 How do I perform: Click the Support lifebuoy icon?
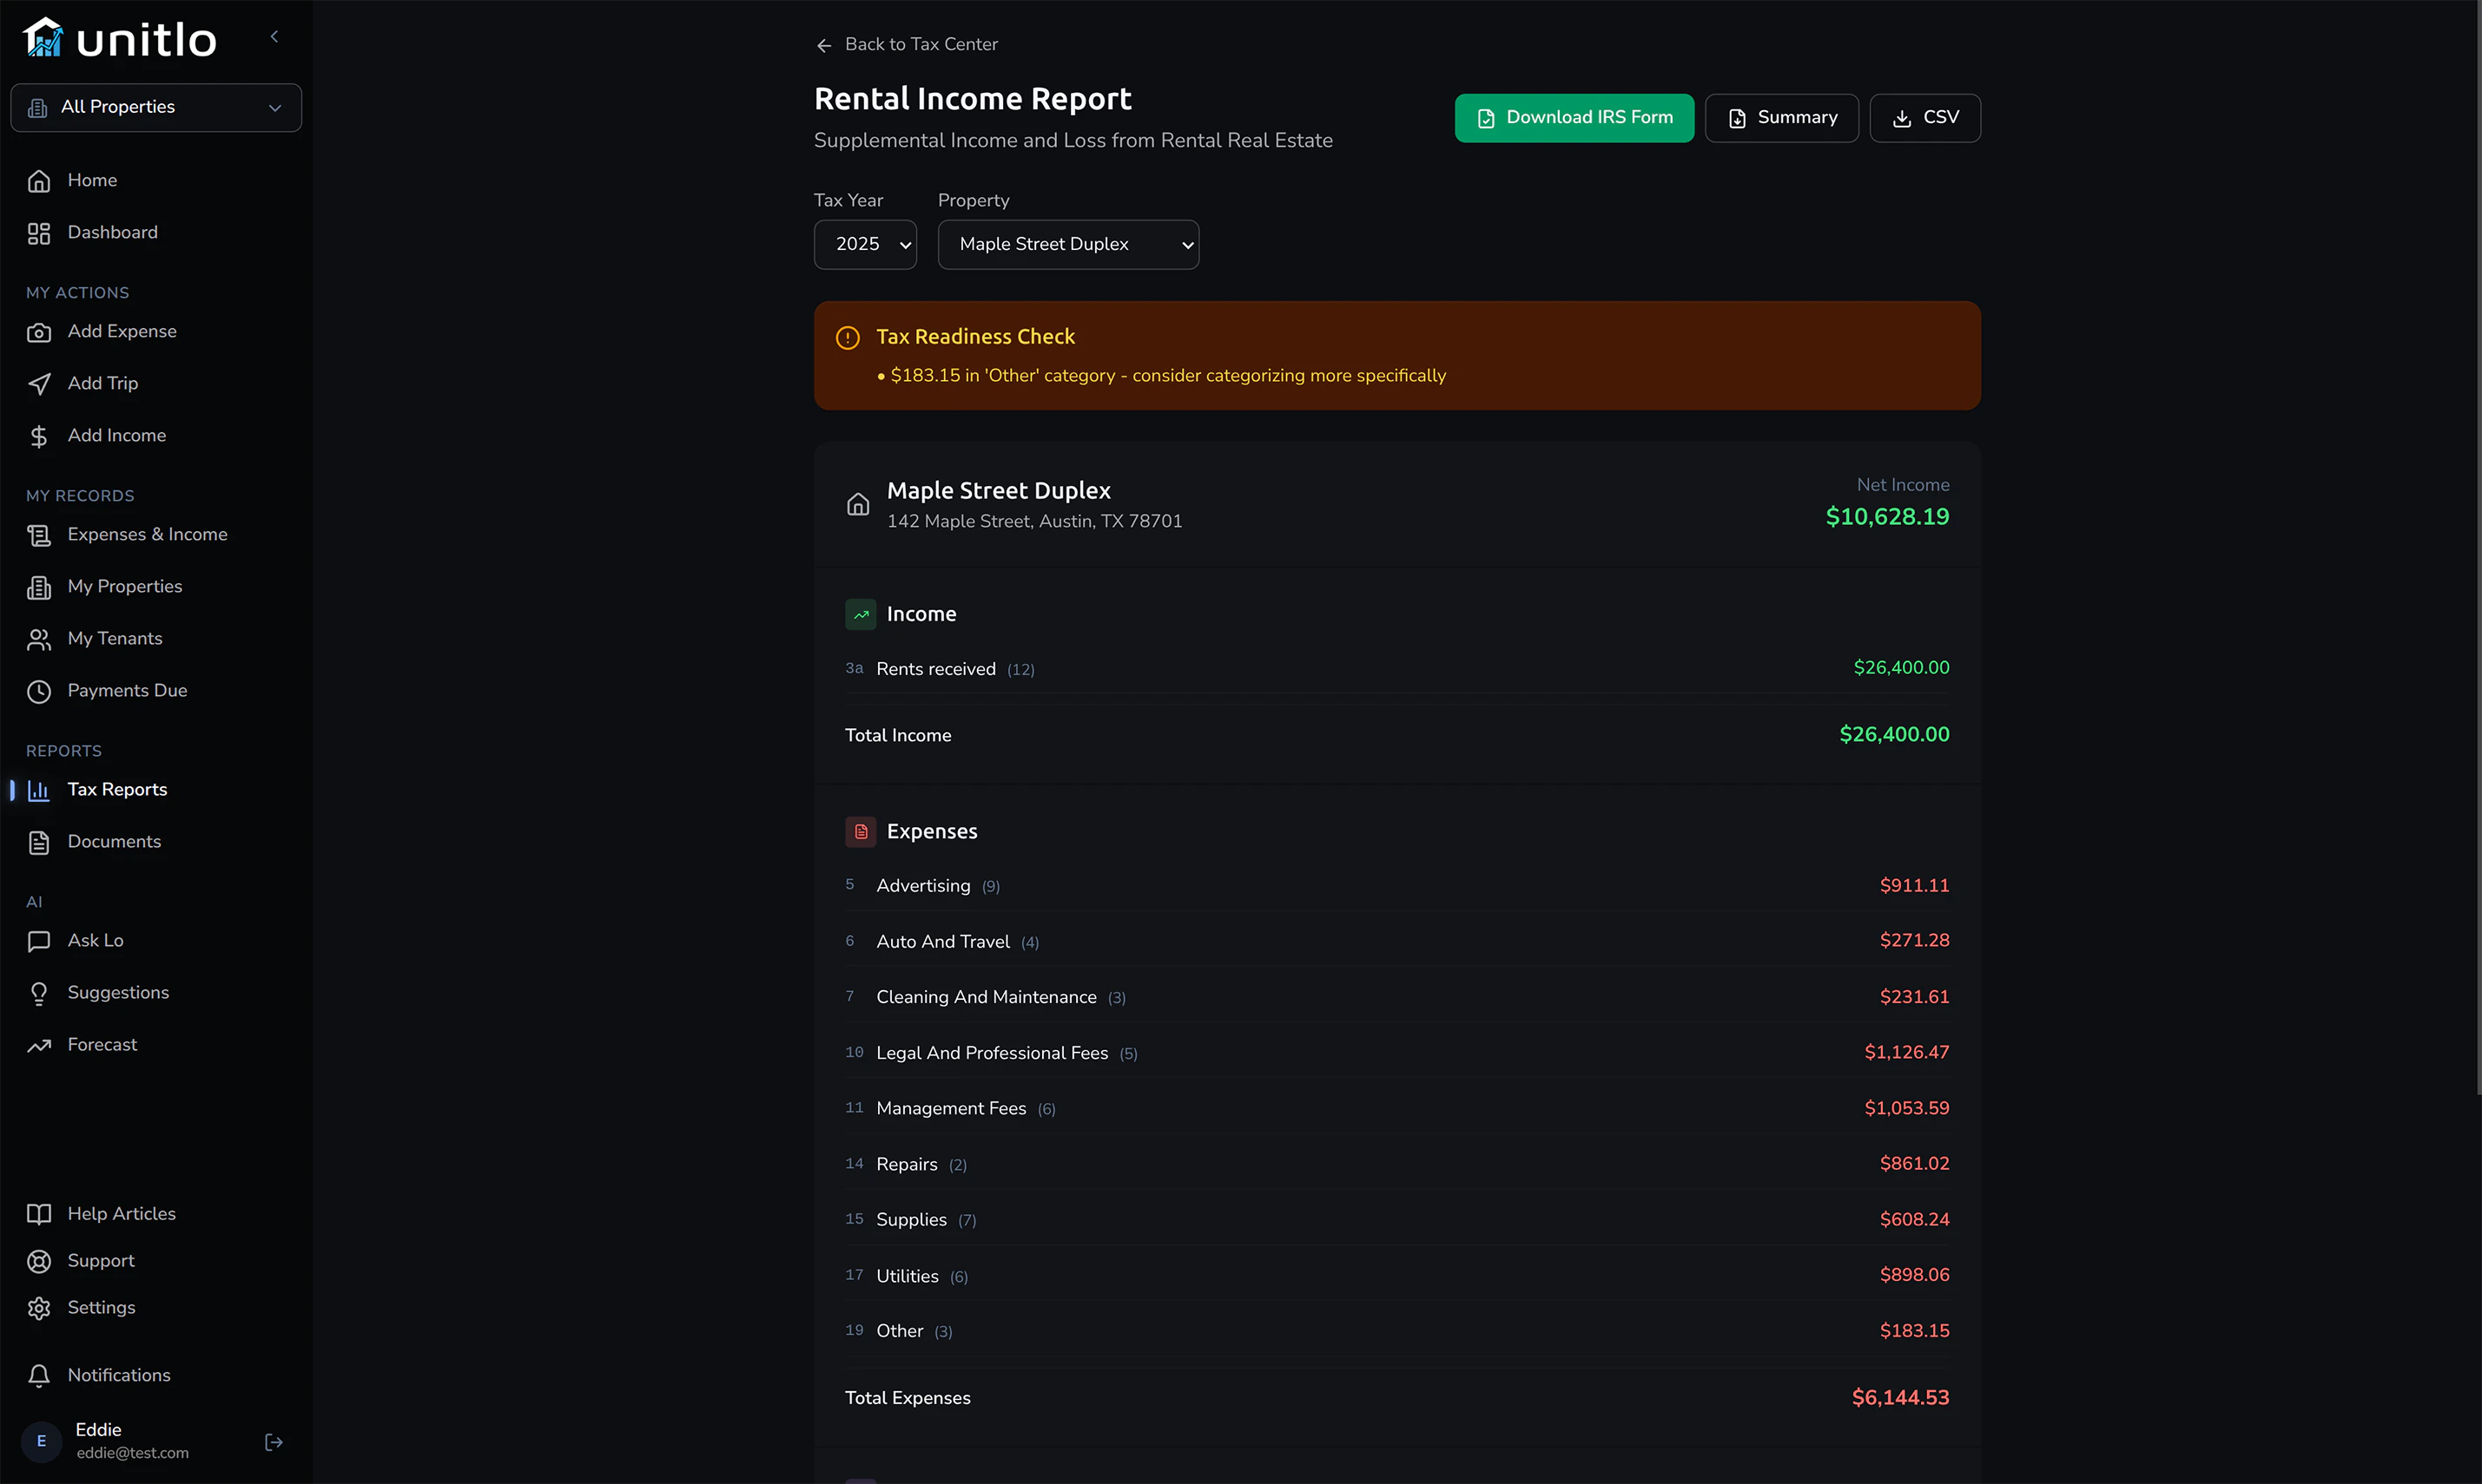tap(39, 1261)
